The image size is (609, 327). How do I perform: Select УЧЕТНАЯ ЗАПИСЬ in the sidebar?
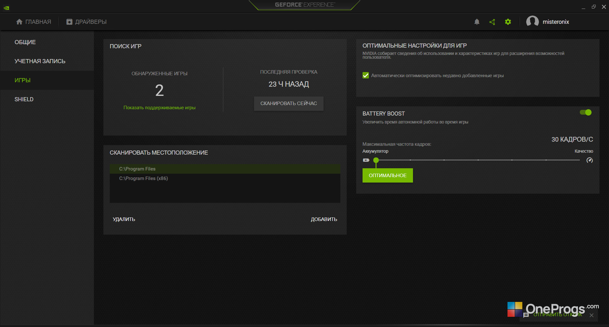click(x=47, y=61)
